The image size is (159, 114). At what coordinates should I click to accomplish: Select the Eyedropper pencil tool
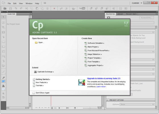point(3,78)
